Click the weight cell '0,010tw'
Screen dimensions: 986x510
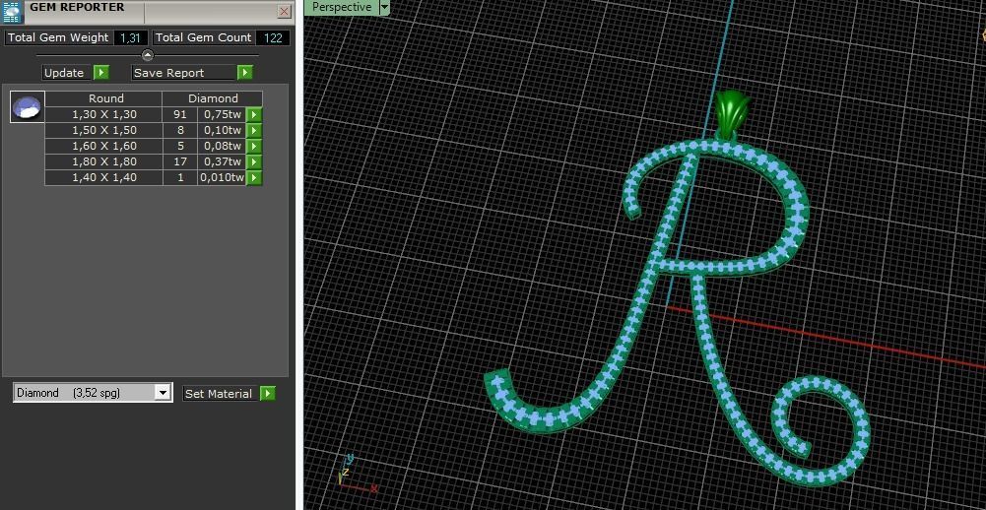click(222, 177)
